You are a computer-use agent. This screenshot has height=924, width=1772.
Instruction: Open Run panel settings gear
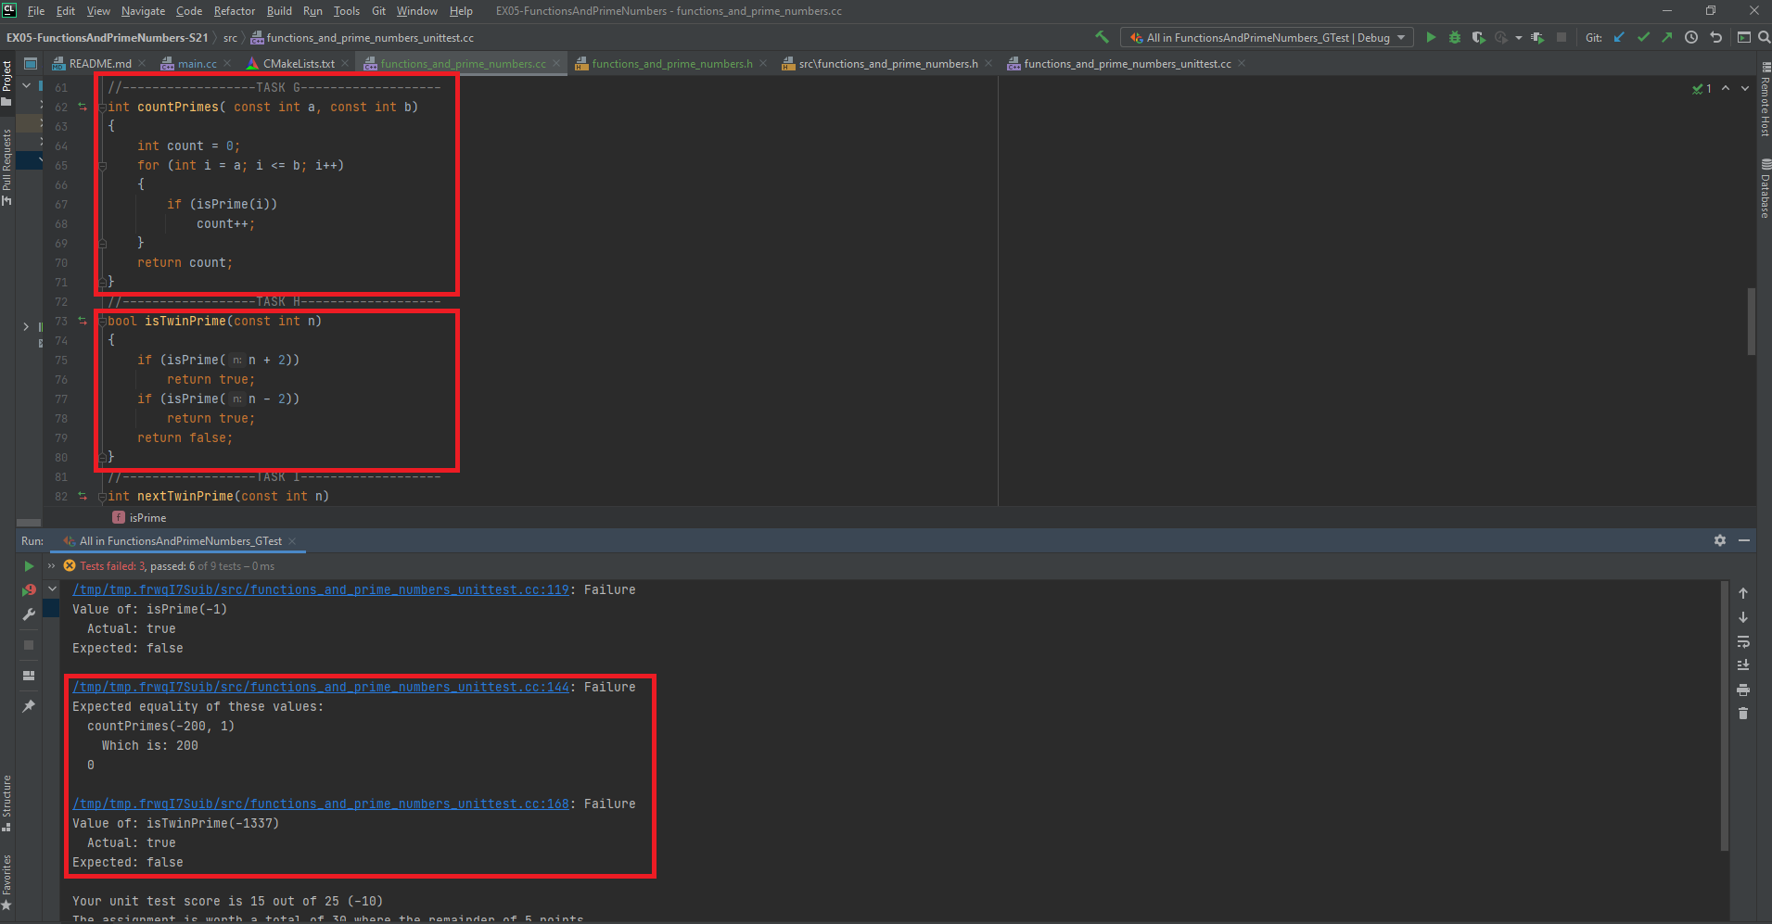[1720, 540]
